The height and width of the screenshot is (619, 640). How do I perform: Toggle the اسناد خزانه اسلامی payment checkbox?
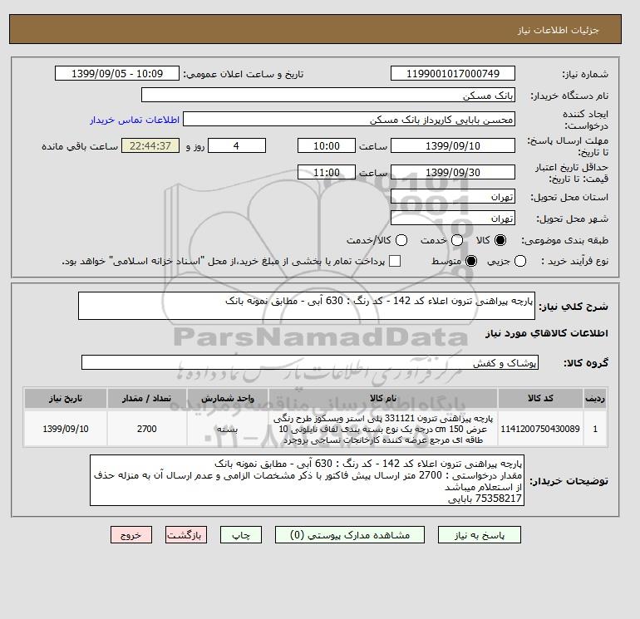click(395, 261)
